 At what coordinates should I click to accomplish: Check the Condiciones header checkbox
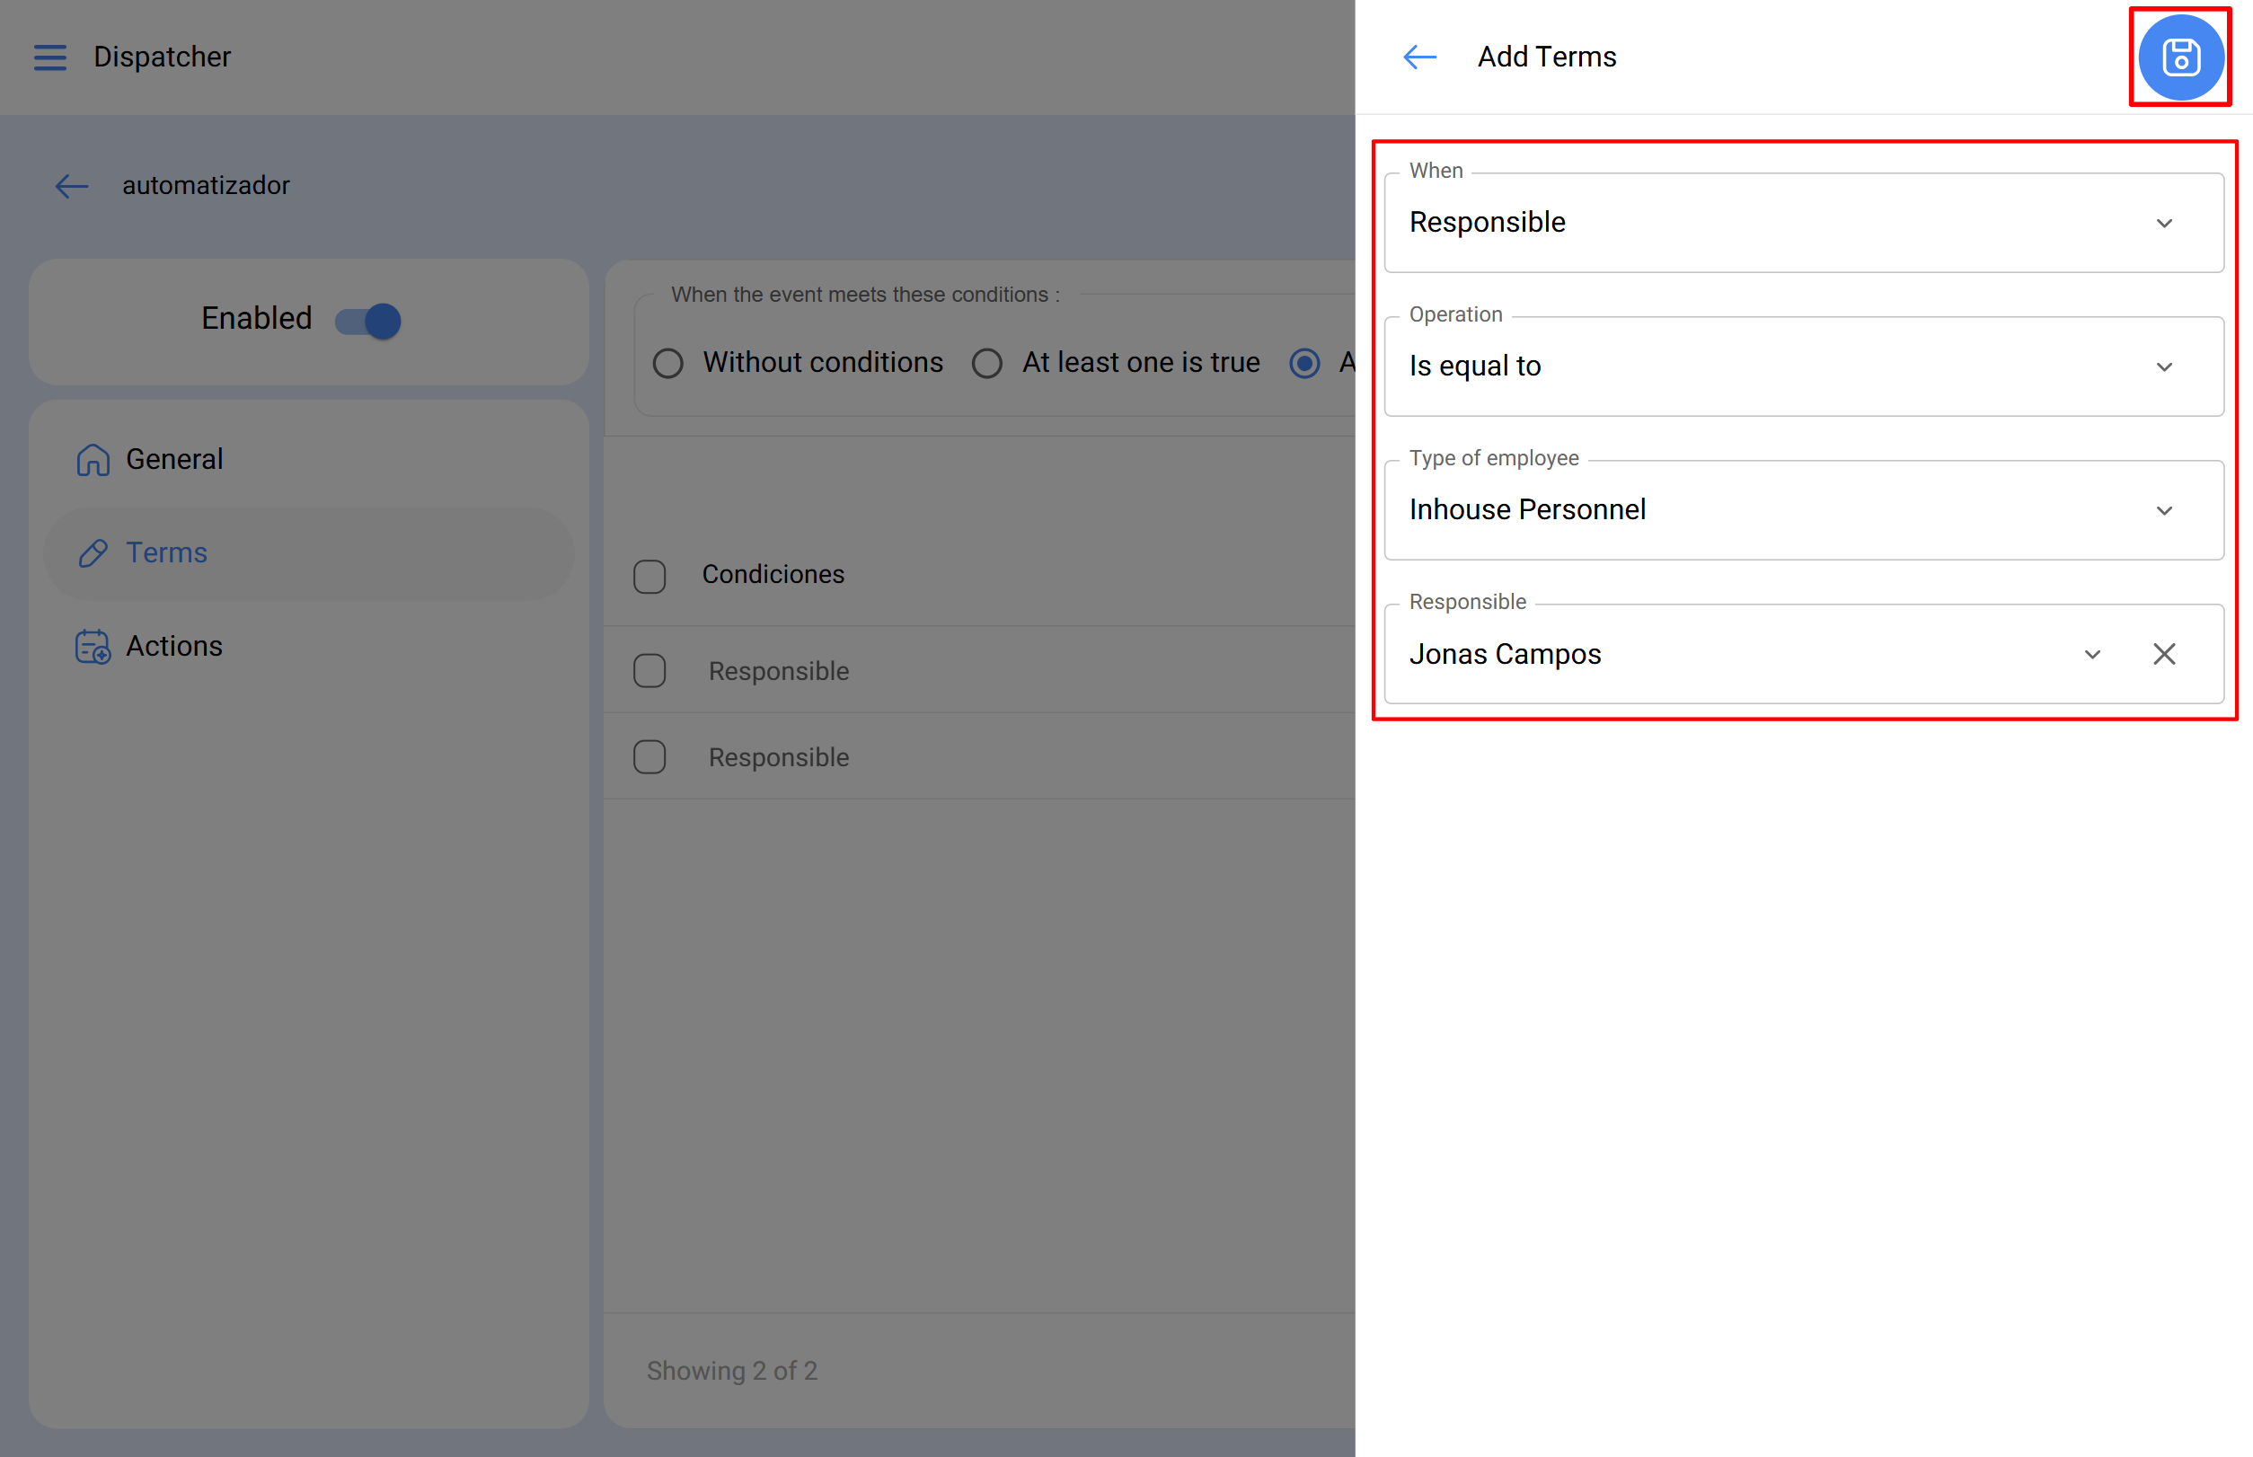pos(649,576)
